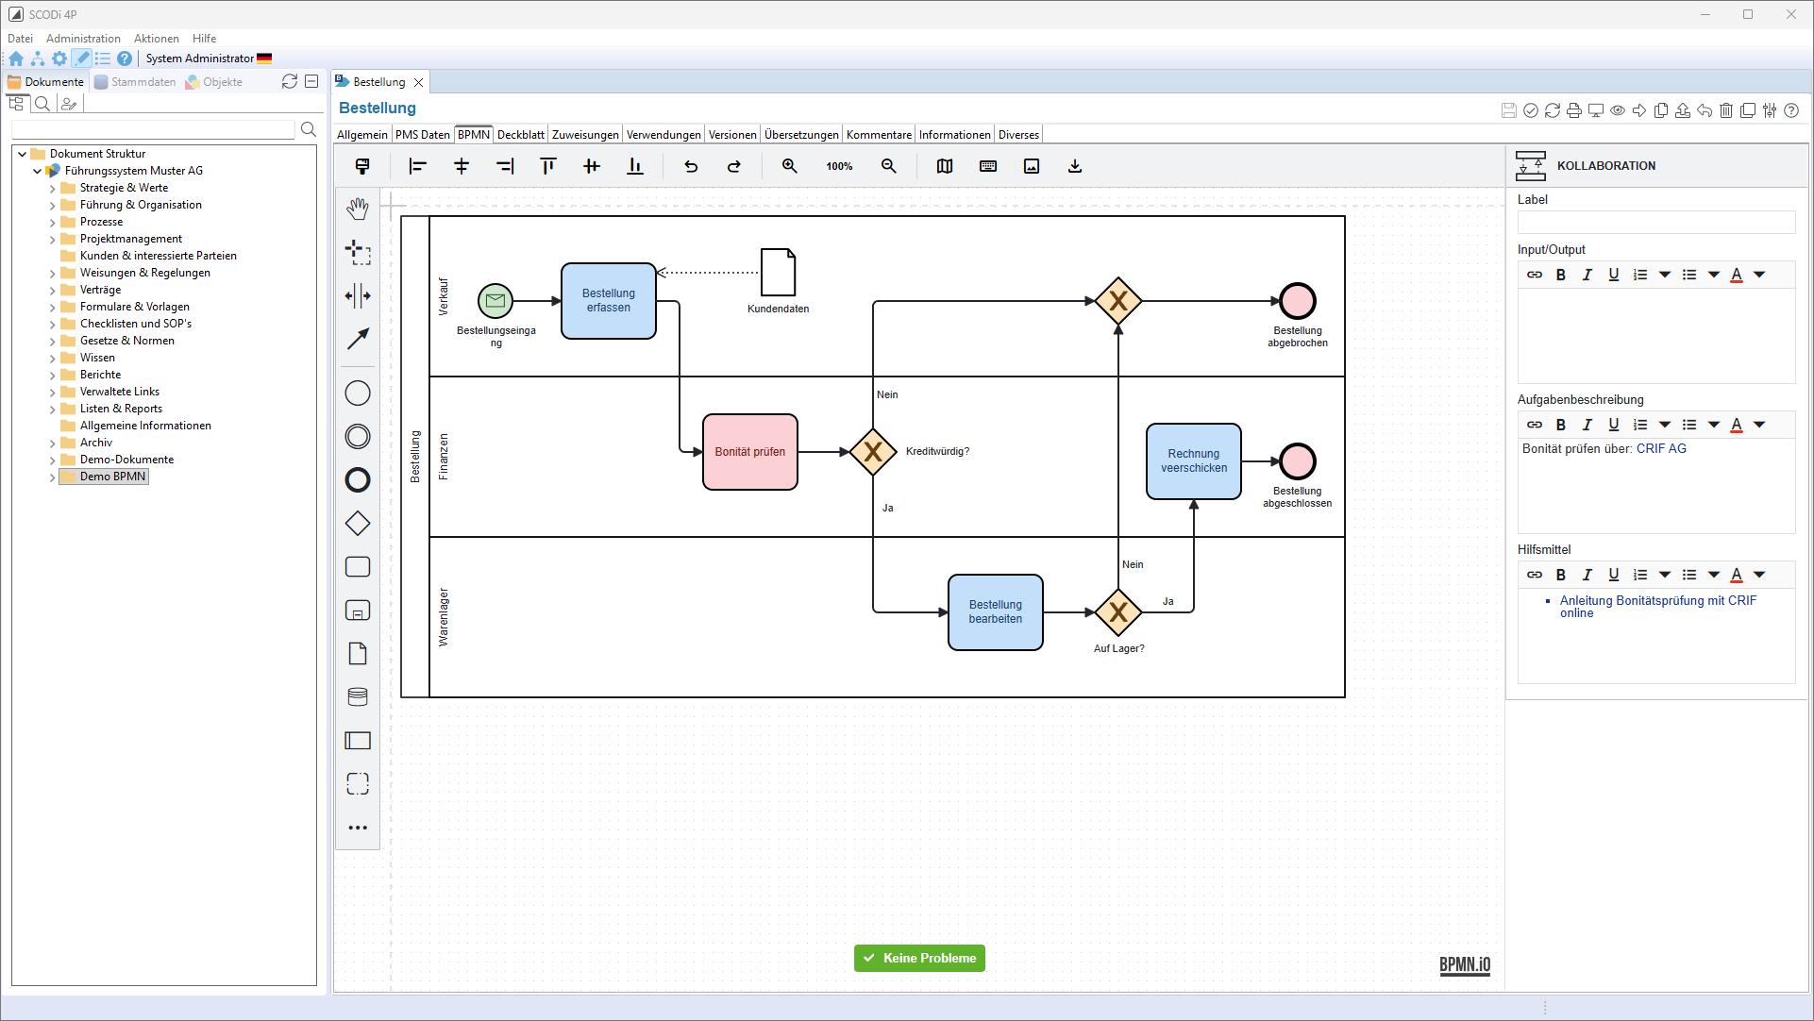1814x1021 pixels.
Task: Click the zoom in magnifier icon
Action: tap(789, 166)
